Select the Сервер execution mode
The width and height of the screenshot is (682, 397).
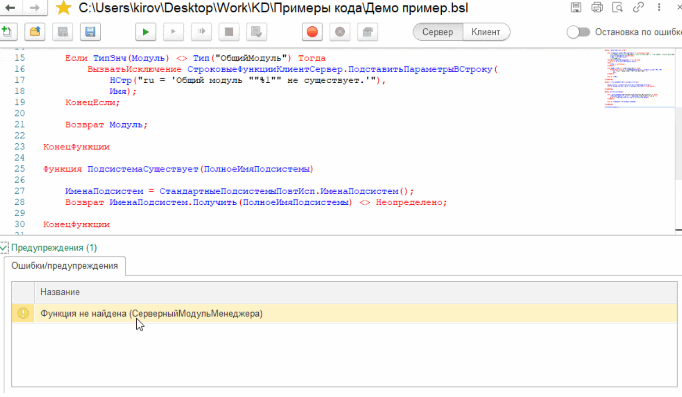438,32
